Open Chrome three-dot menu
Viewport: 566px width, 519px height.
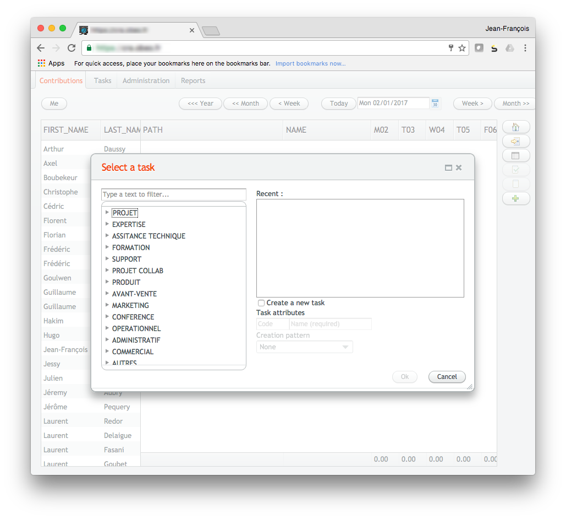coord(525,48)
